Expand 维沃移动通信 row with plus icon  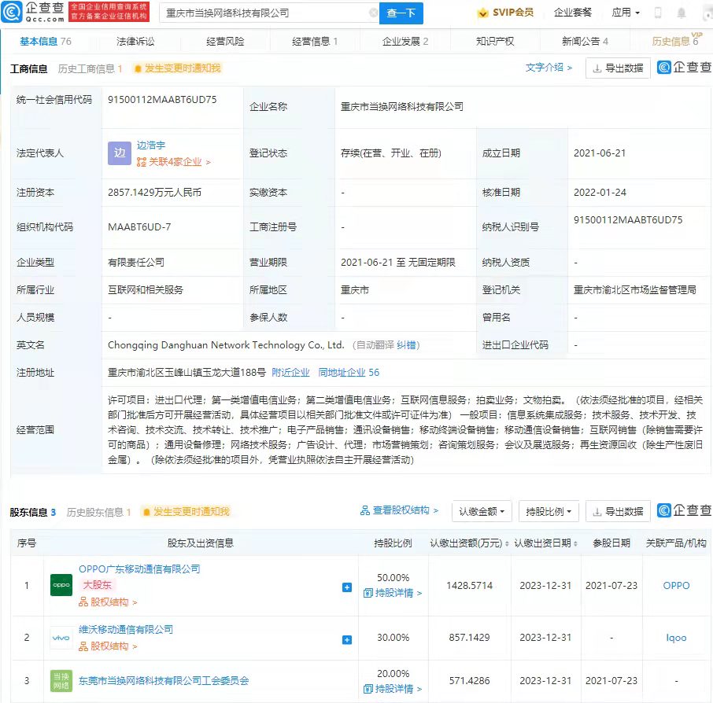pos(347,640)
